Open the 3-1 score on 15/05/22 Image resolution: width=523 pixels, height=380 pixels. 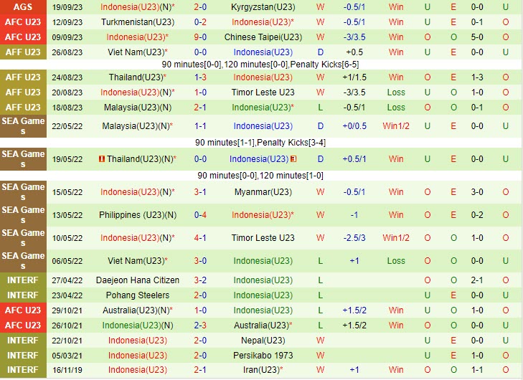click(200, 192)
